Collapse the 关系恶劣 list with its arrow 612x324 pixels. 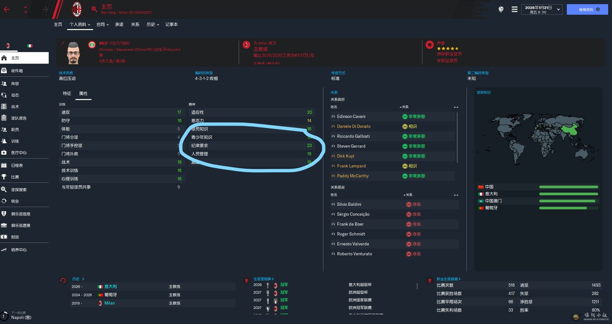(x=456, y=195)
